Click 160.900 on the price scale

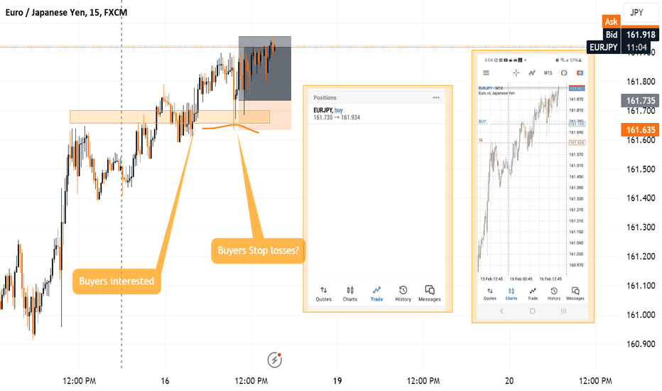tap(641, 344)
